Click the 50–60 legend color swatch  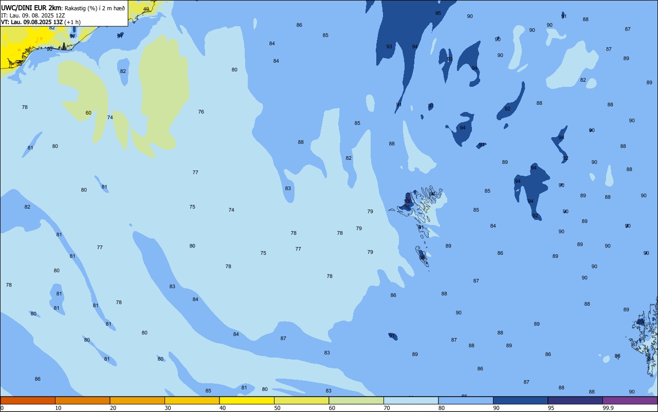pos(301,400)
